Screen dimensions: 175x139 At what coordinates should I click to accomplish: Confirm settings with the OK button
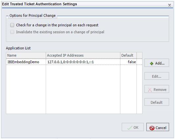point(133,127)
